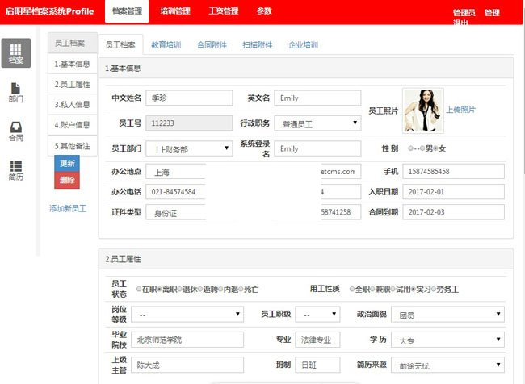Click the 上传照片 link
The height and width of the screenshot is (384, 525).
tap(461, 110)
